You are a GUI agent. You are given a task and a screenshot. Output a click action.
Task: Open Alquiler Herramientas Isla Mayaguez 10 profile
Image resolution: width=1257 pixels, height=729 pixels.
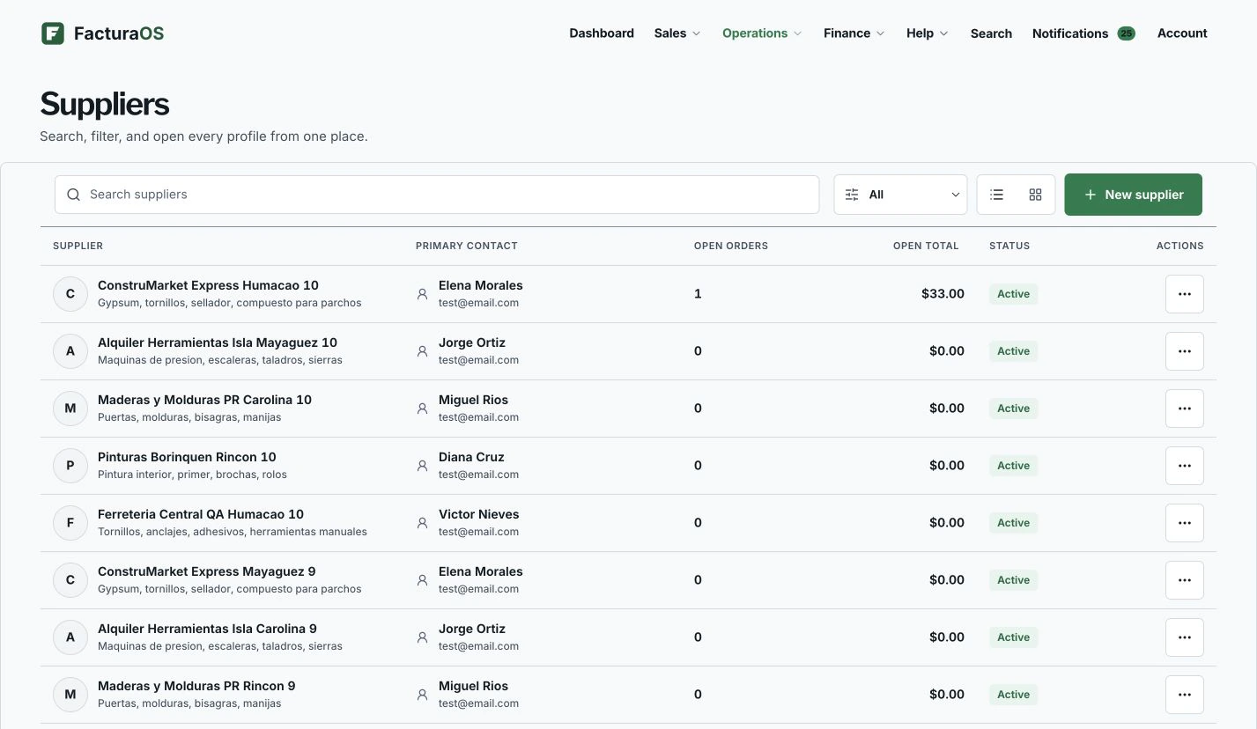point(218,342)
